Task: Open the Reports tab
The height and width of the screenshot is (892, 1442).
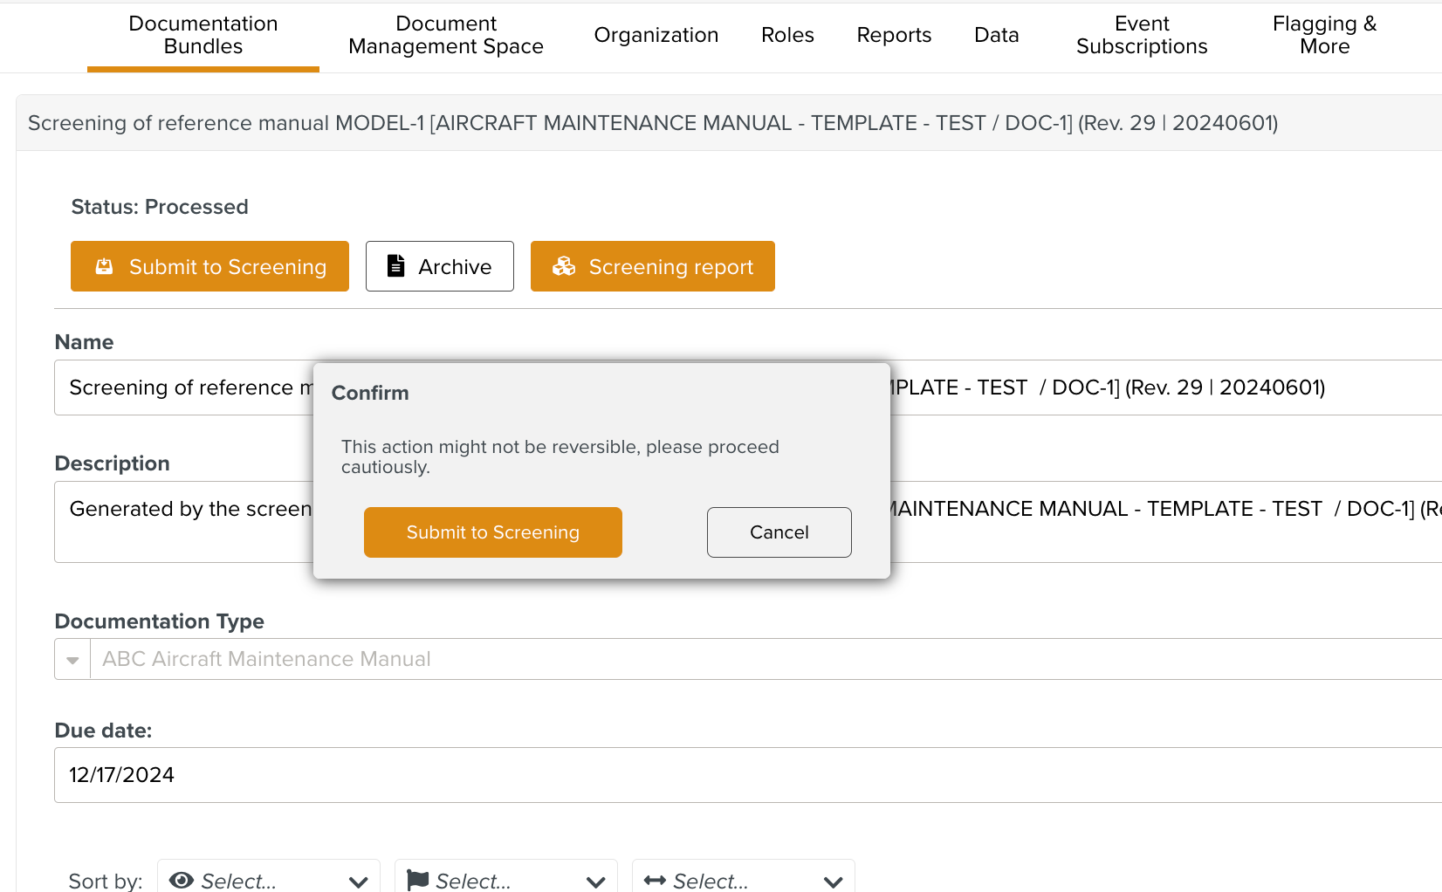Action: (x=894, y=35)
